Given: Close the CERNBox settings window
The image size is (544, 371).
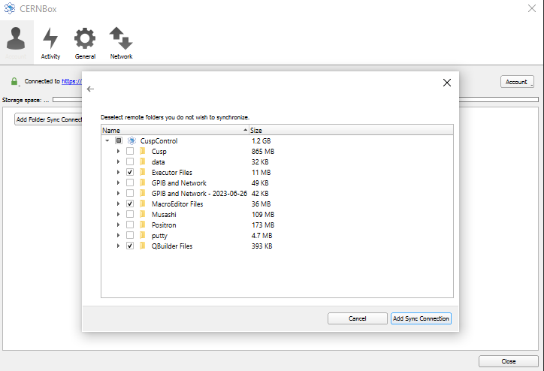Looking at the screenshot, I should (531, 8).
